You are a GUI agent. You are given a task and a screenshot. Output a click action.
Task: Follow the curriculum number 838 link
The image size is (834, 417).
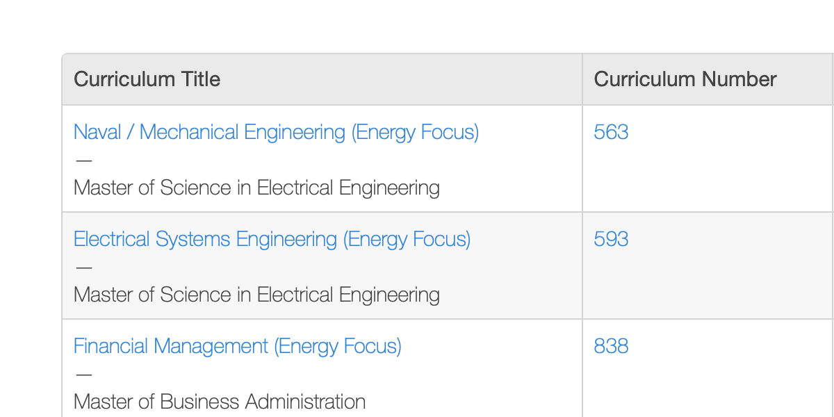[611, 346]
